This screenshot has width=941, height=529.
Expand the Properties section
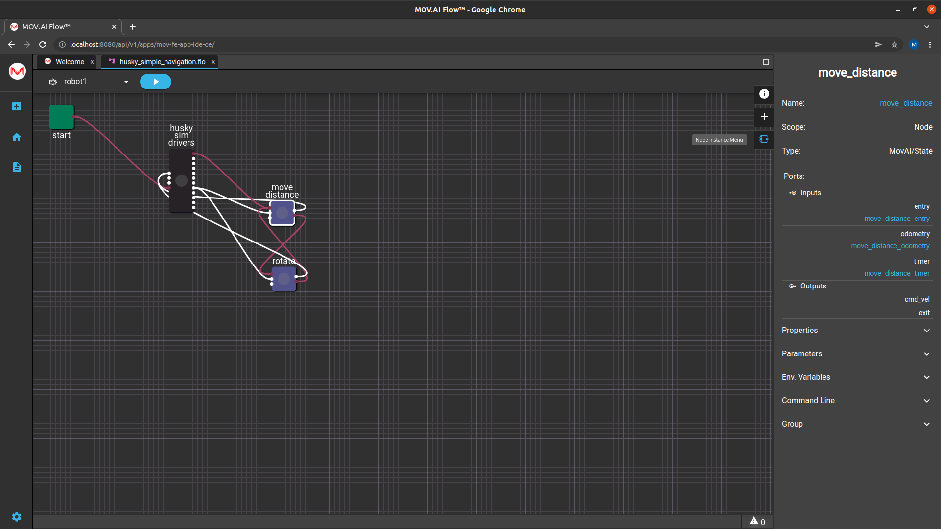pyautogui.click(x=857, y=331)
